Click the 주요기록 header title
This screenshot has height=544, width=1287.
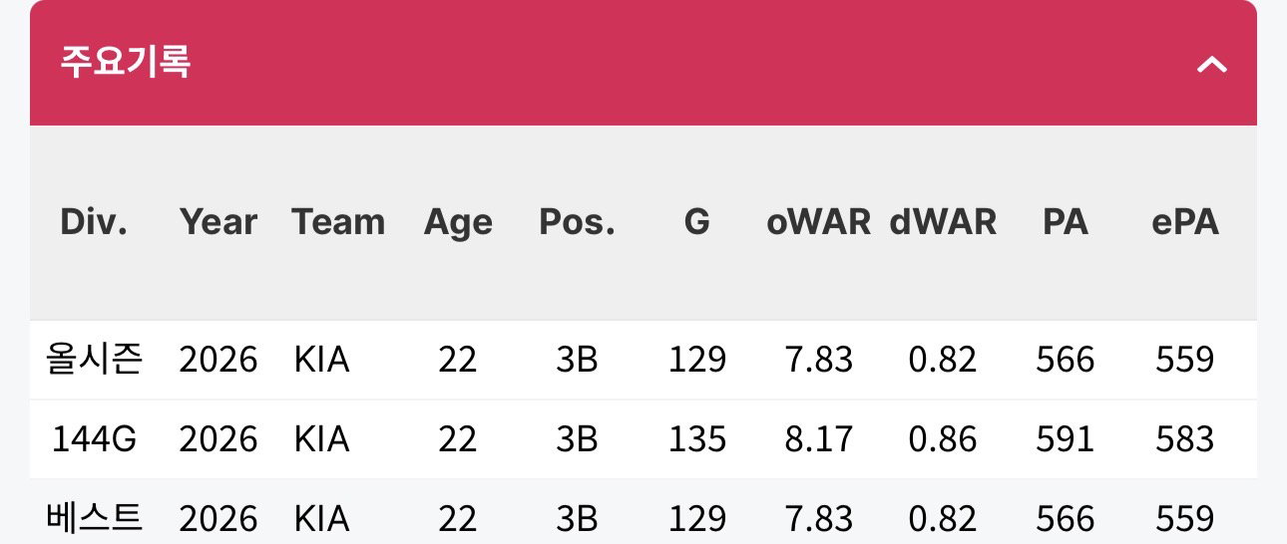pyautogui.click(x=126, y=62)
